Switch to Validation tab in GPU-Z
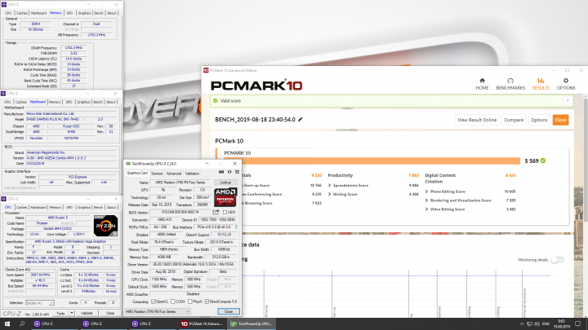 (x=192, y=174)
